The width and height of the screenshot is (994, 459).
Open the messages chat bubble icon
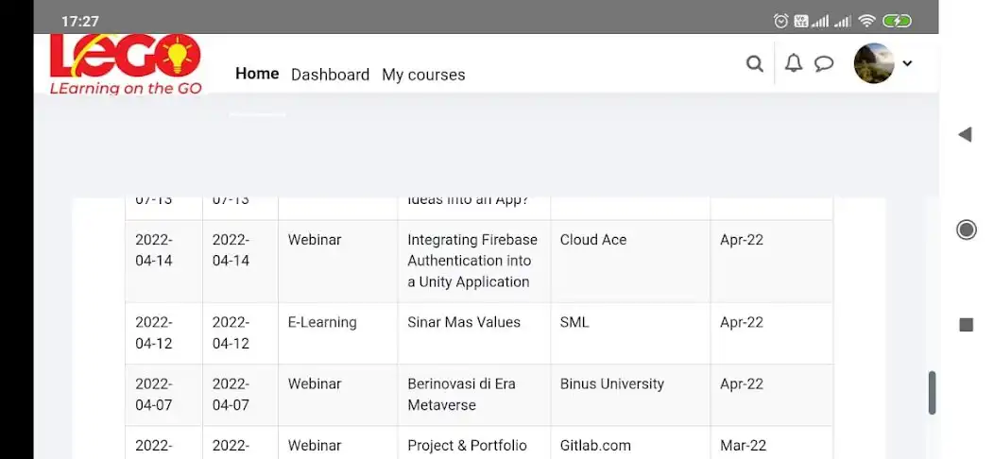[824, 64]
